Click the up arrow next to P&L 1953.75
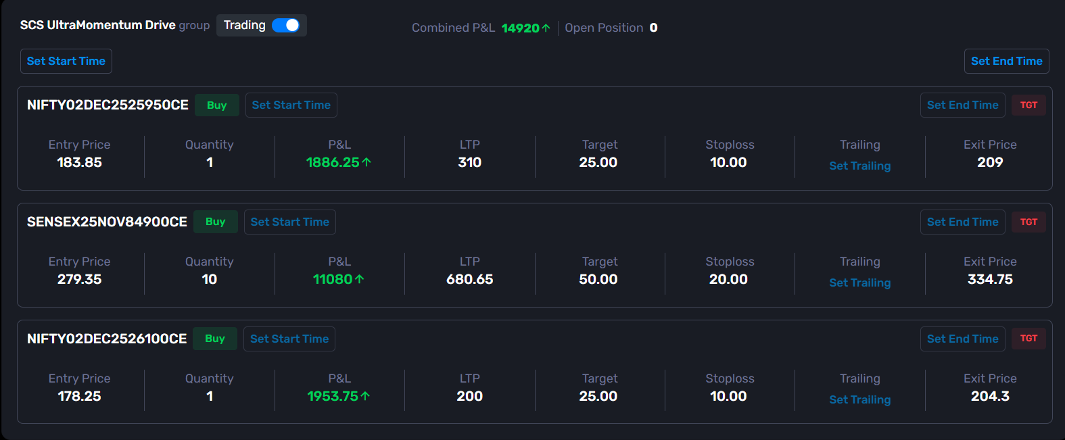This screenshot has width=1065, height=440. coord(365,396)
